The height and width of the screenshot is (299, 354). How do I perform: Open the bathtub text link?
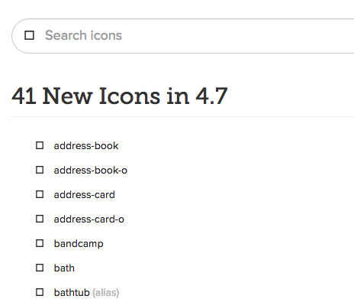72,293
